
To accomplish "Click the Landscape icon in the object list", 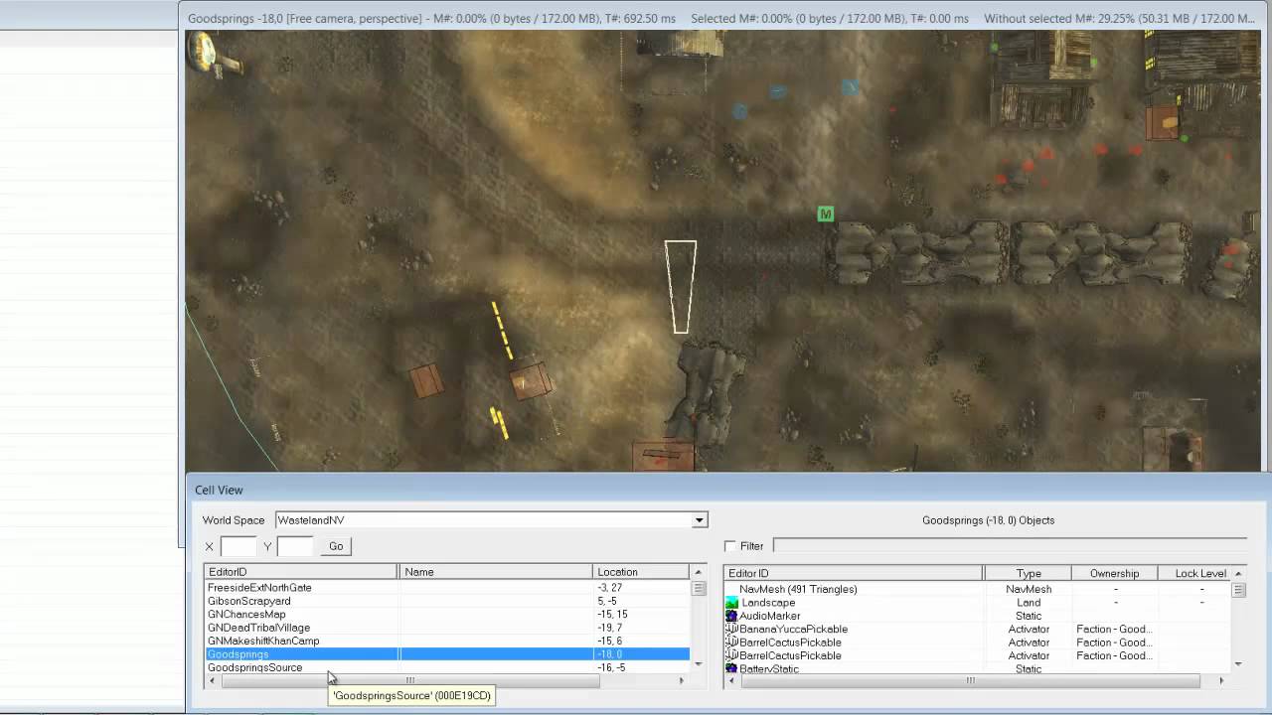I will click(x=731, y=603).
